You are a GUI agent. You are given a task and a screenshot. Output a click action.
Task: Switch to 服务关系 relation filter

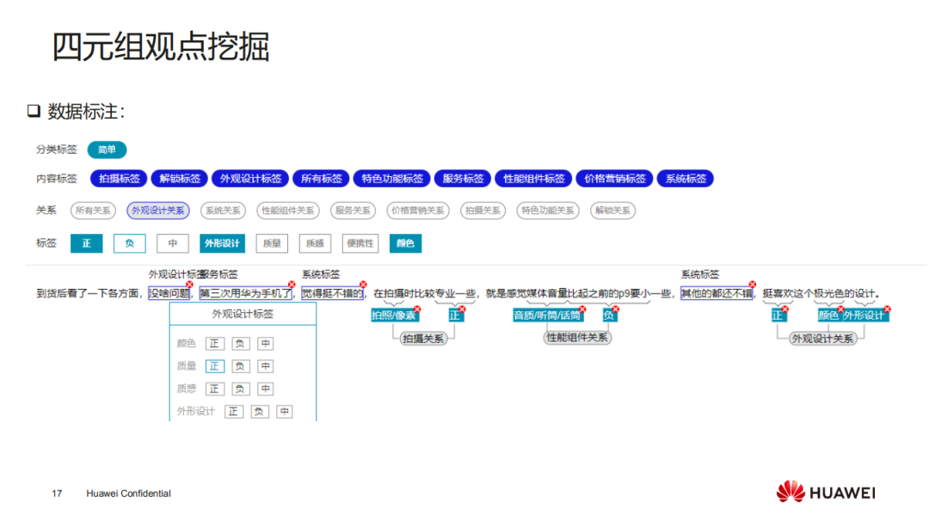pyautogui.click(x=353, y=211)
